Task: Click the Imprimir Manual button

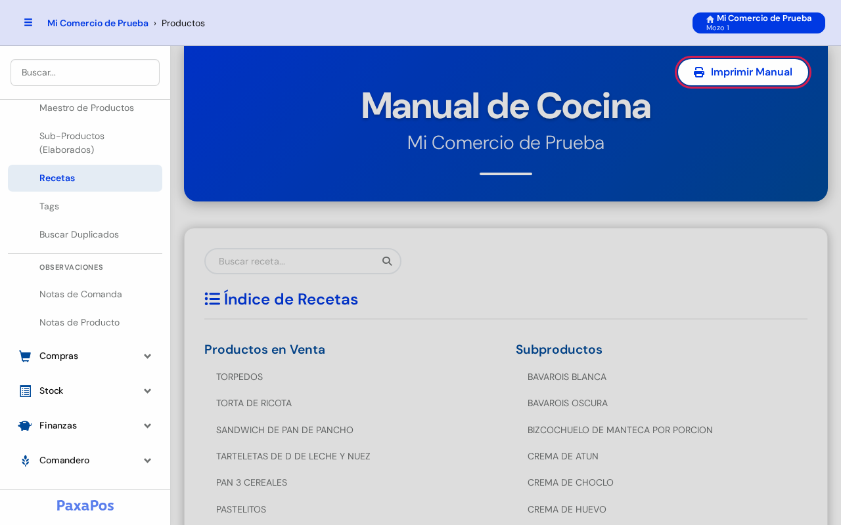Action: (743, 72)
